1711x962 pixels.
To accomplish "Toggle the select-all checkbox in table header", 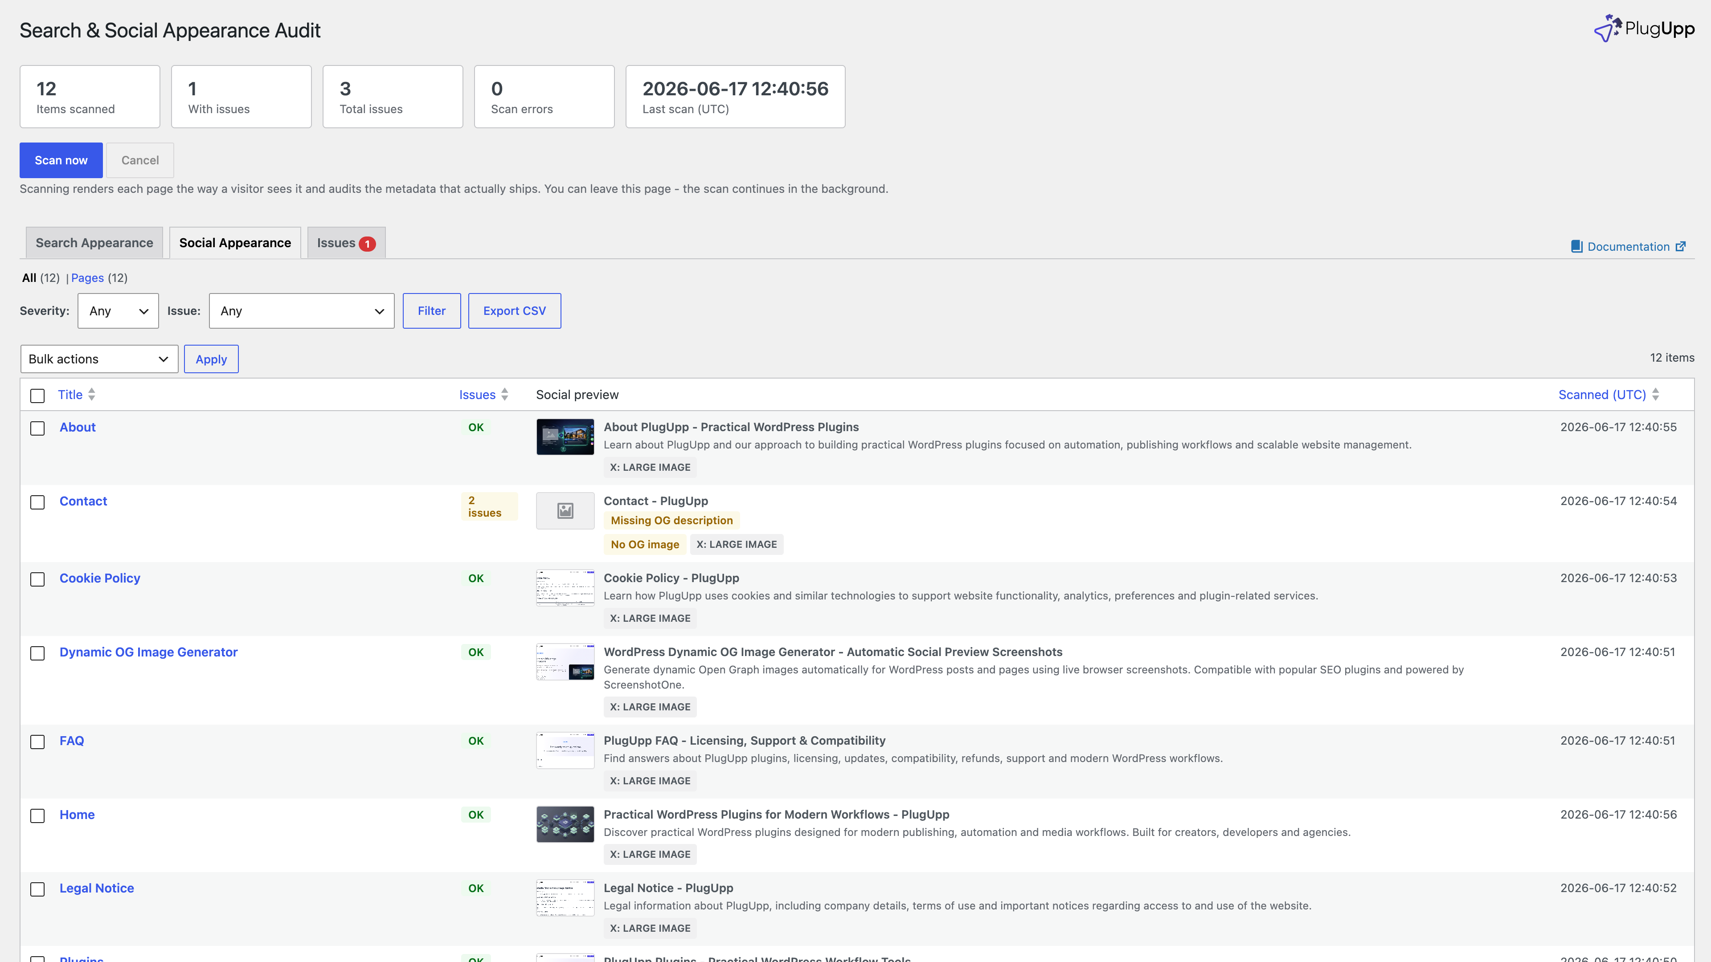I will coord(38,395).
